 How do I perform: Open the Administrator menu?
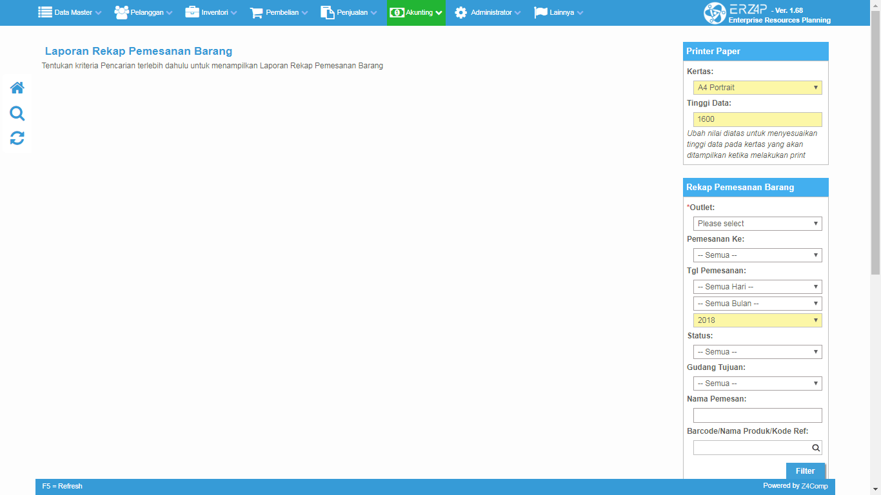pos(487,12)
